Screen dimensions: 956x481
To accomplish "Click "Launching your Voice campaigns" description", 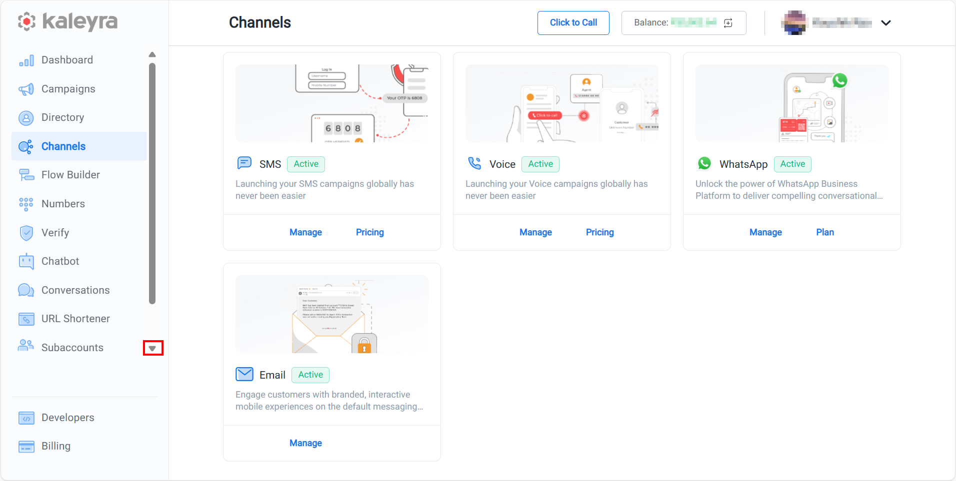I will (x=556, y=190).
